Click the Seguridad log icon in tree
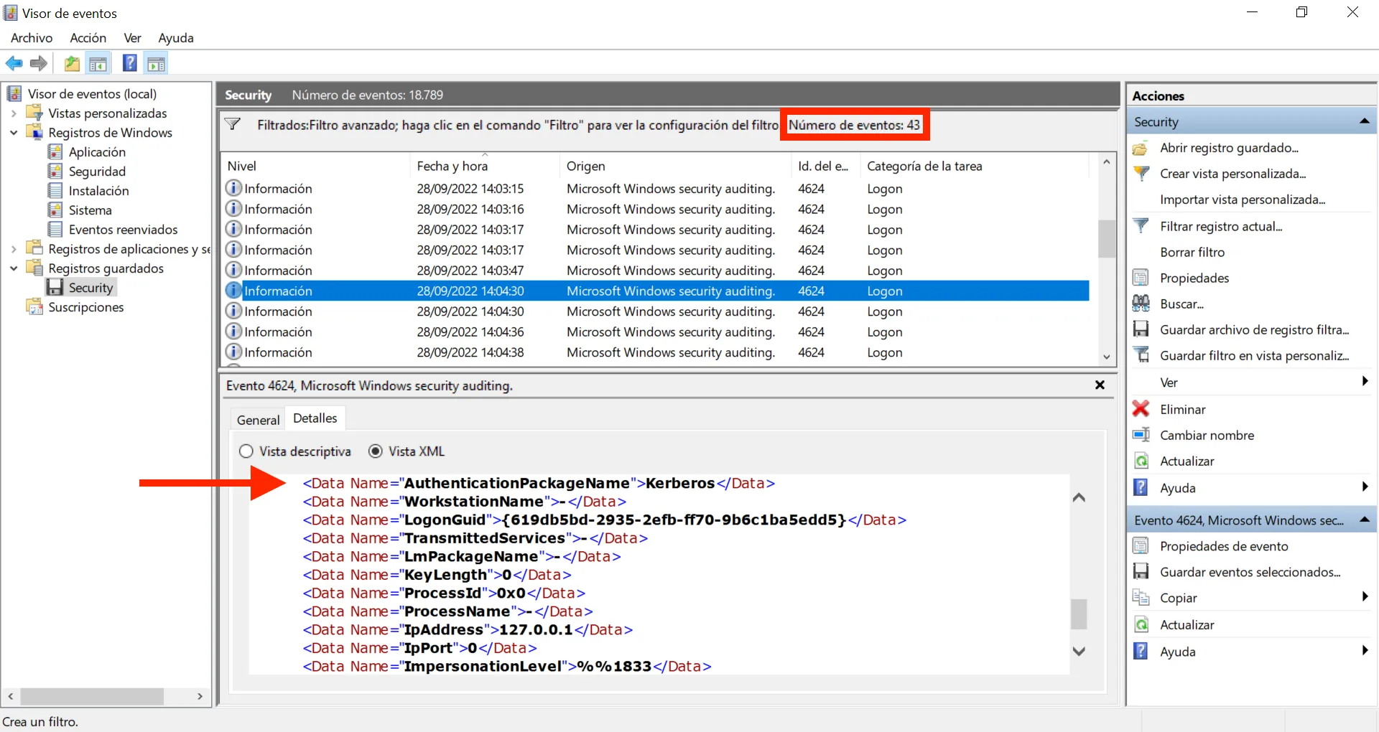The height and width of the screenshot is (732, 1379). [x=55, y=172]
